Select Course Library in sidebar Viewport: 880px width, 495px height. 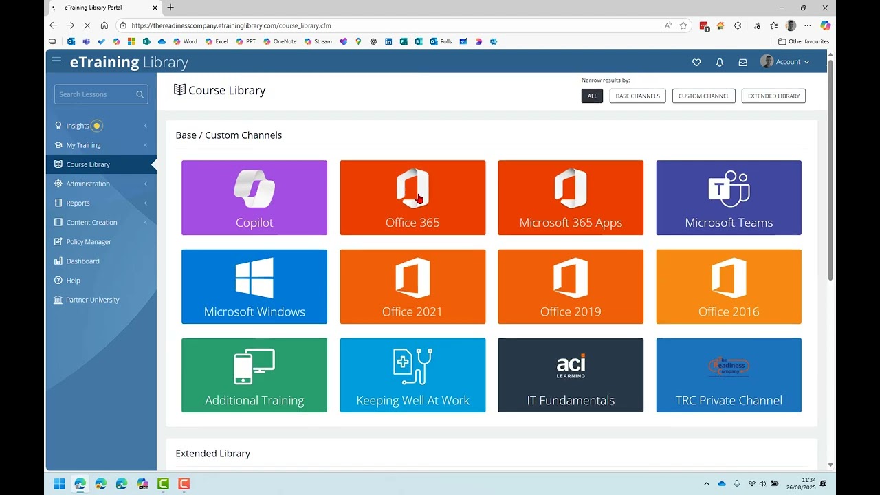[101, 164]
